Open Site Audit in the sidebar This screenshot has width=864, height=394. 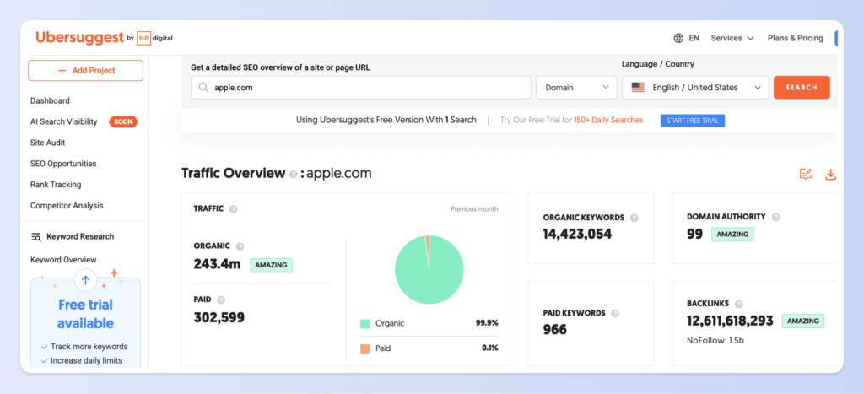click(48, 143)
